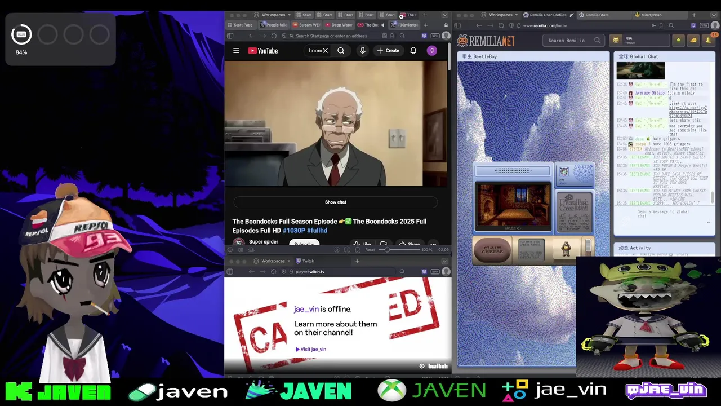Visit jae_vin channel link
The image size is (721, 406).
click(311, 349)
